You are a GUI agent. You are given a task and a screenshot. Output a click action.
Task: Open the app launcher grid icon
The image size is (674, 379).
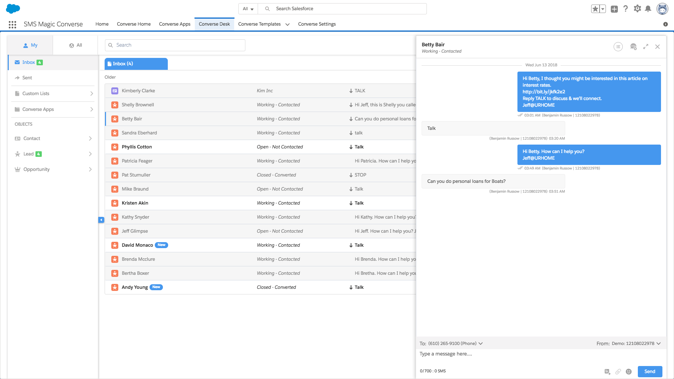pyautogui.click(x=12, y=24)
